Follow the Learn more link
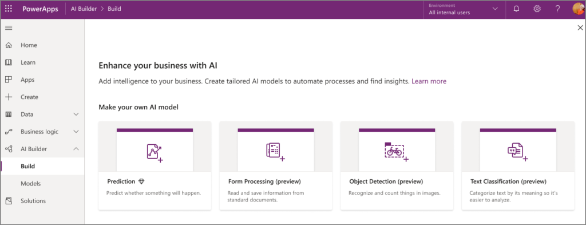Screen dimensions: 586x225 coord(429,81)
